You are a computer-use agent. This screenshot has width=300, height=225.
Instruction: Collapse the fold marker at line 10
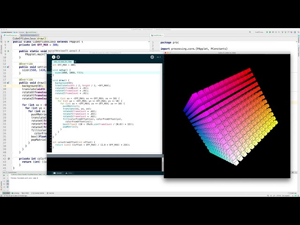click(x=12, y=57)
